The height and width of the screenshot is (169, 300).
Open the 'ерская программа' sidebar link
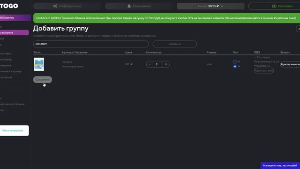(12, 104)
